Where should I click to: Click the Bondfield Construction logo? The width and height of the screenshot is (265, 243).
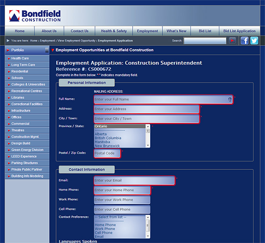35,16
